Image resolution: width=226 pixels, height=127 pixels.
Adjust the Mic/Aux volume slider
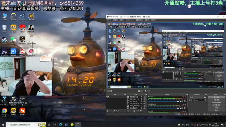164,101
